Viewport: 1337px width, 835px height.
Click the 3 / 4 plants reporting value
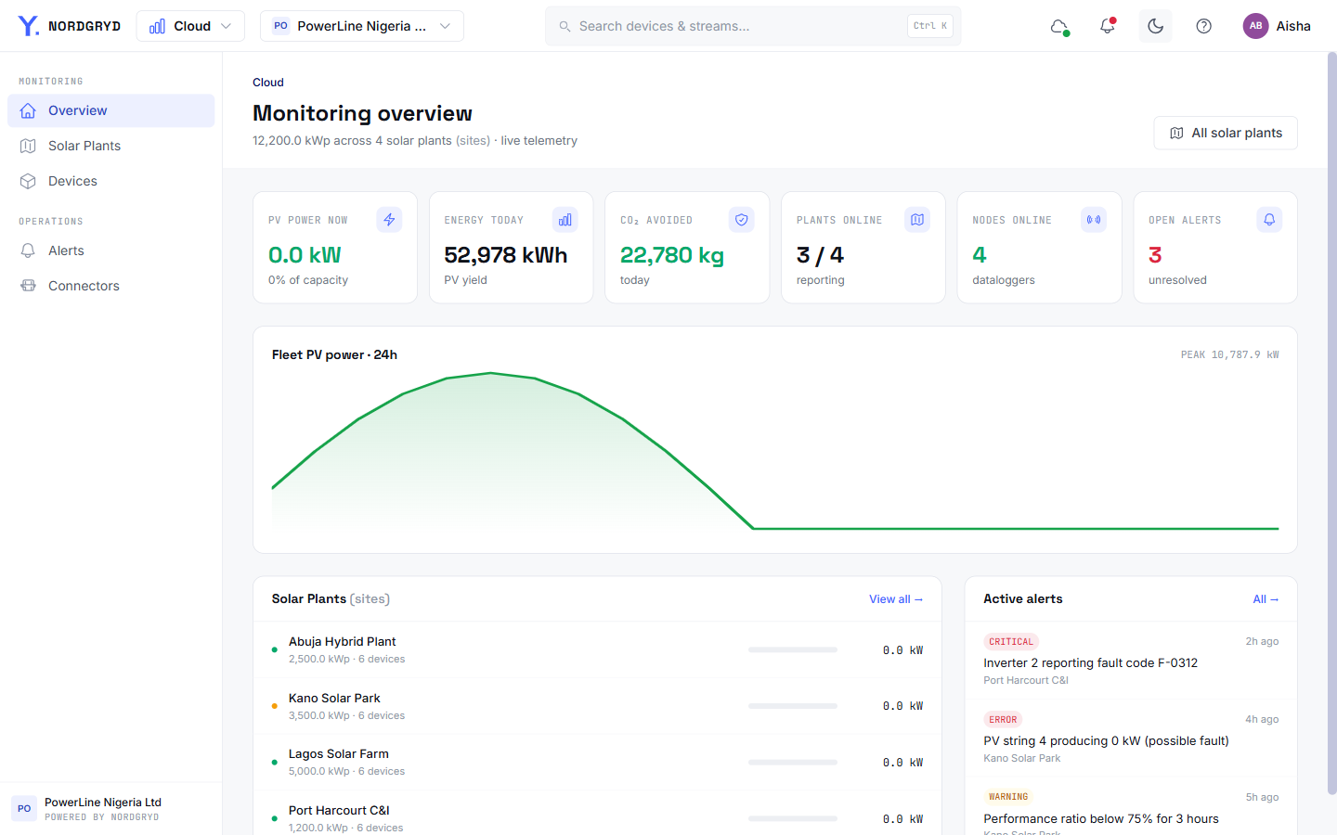[820, 255]
